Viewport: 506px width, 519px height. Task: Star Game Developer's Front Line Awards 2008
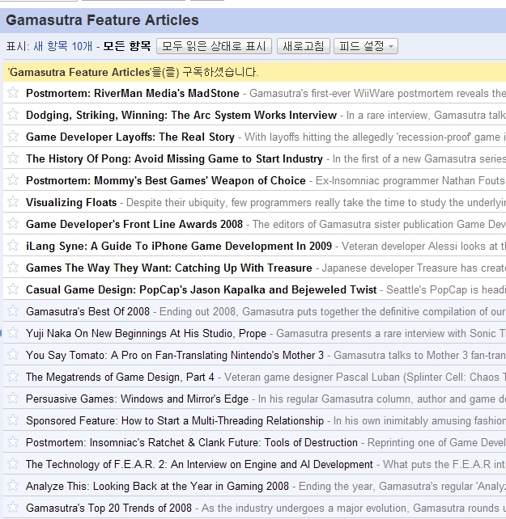click(13, 224)
